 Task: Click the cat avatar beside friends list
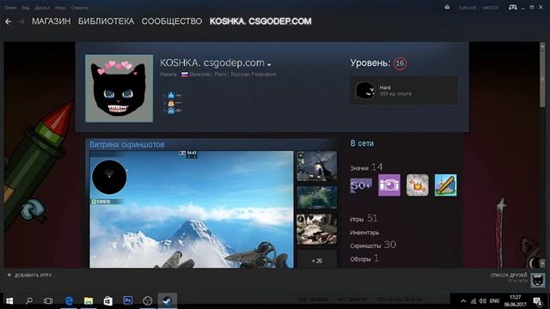click(537, 280)
